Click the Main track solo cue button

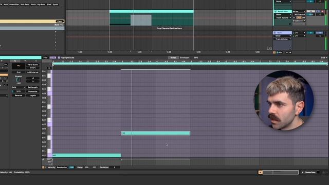pyautogui.click(x=319, y=33)
